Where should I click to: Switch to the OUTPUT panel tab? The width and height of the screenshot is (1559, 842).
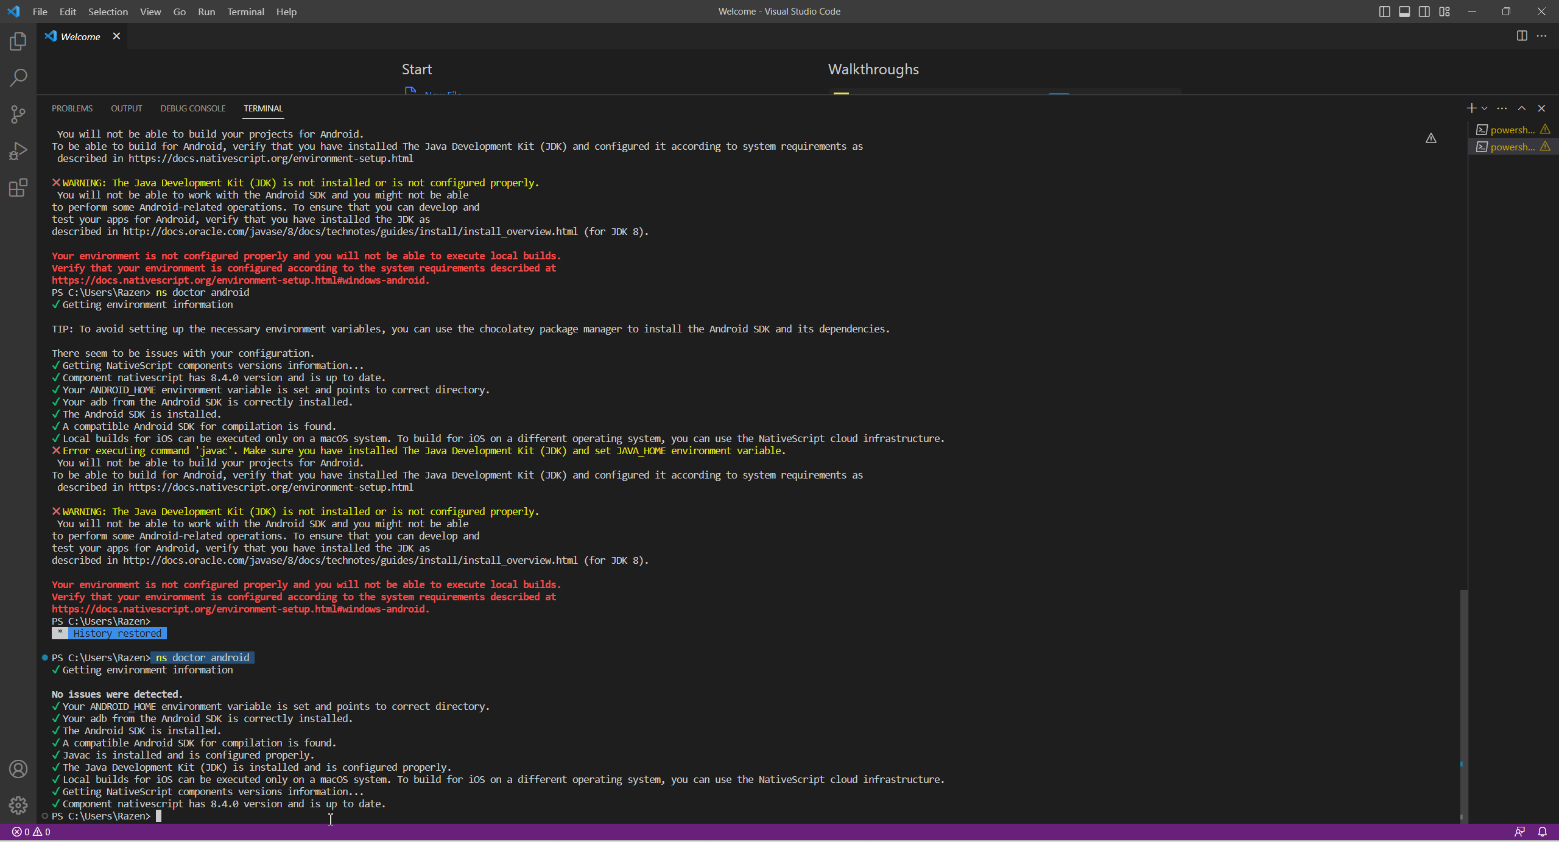(126, 108)
